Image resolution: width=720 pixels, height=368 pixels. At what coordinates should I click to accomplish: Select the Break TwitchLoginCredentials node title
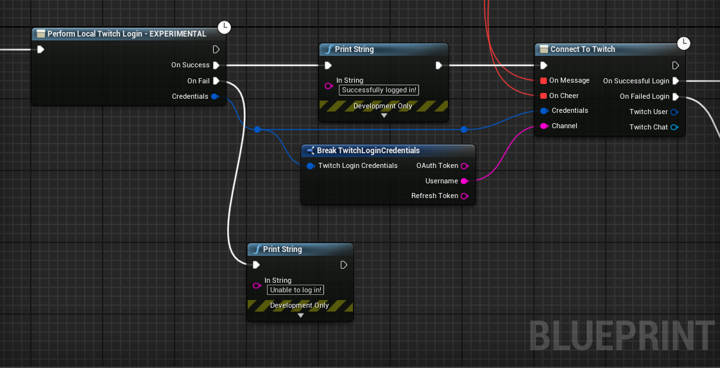368,151
